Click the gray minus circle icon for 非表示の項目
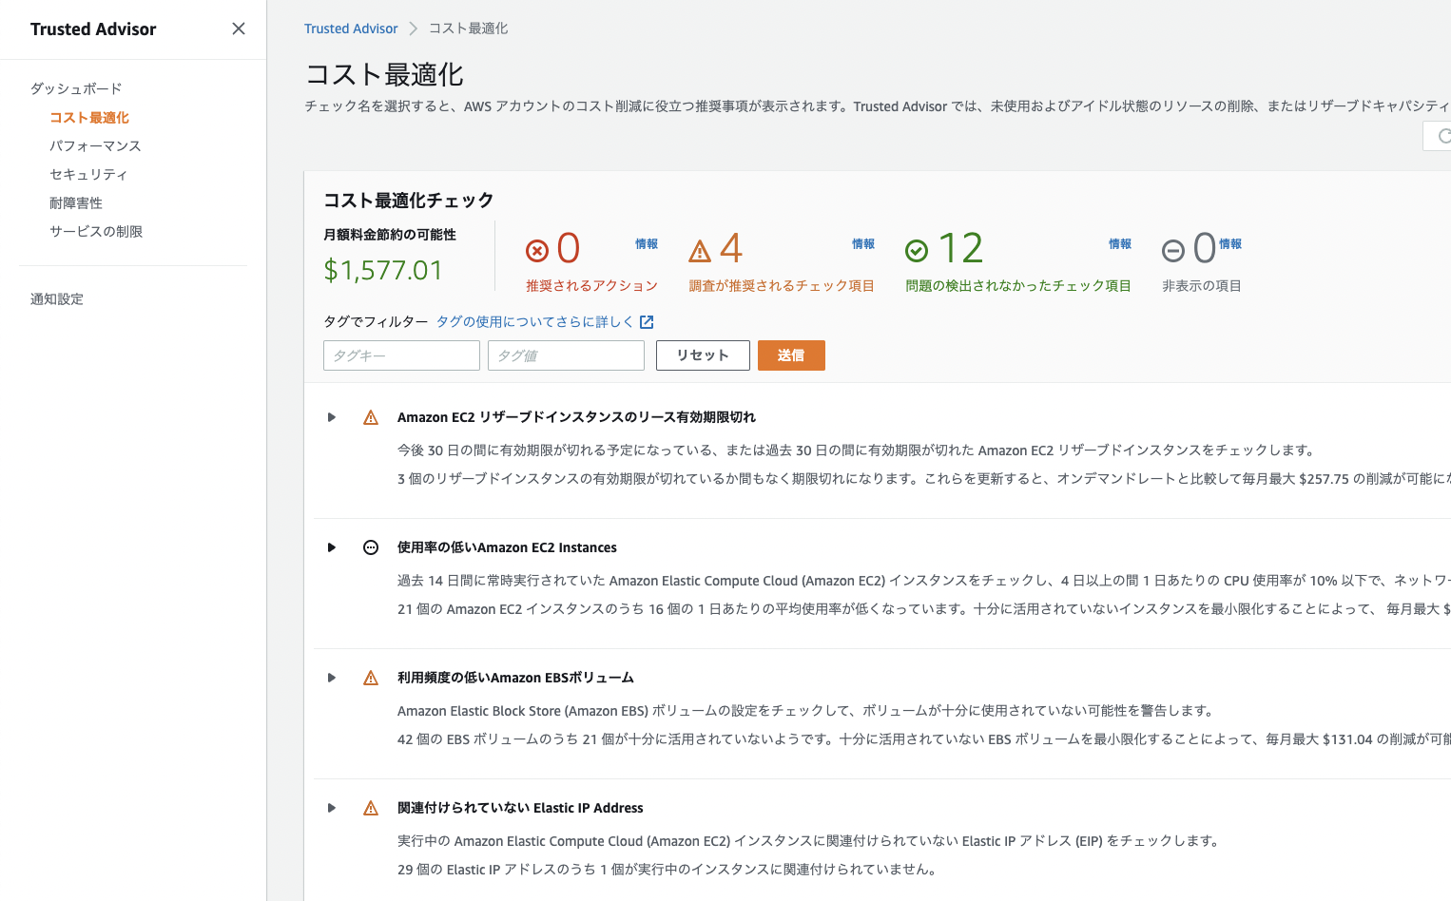The image size is (1451, 901). pos(1173,251)
